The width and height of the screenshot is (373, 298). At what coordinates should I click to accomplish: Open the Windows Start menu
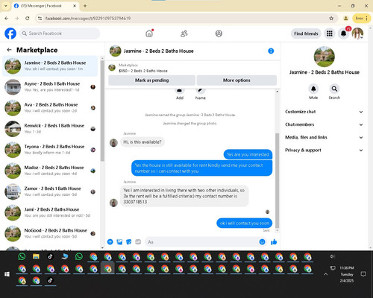7,274
